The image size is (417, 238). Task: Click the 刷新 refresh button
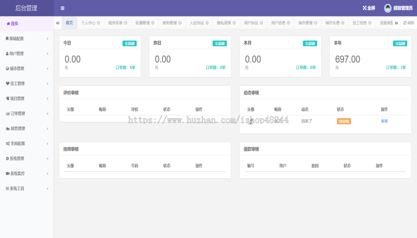(x=409, y=23)
